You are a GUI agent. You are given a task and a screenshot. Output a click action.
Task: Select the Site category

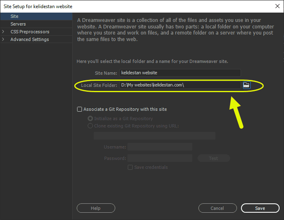36,16
